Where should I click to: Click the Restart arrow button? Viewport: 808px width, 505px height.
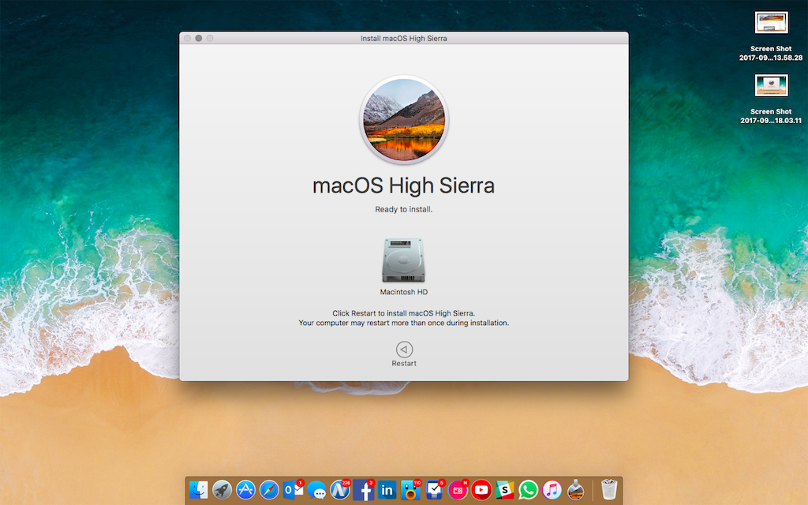(x=404, y=350)
